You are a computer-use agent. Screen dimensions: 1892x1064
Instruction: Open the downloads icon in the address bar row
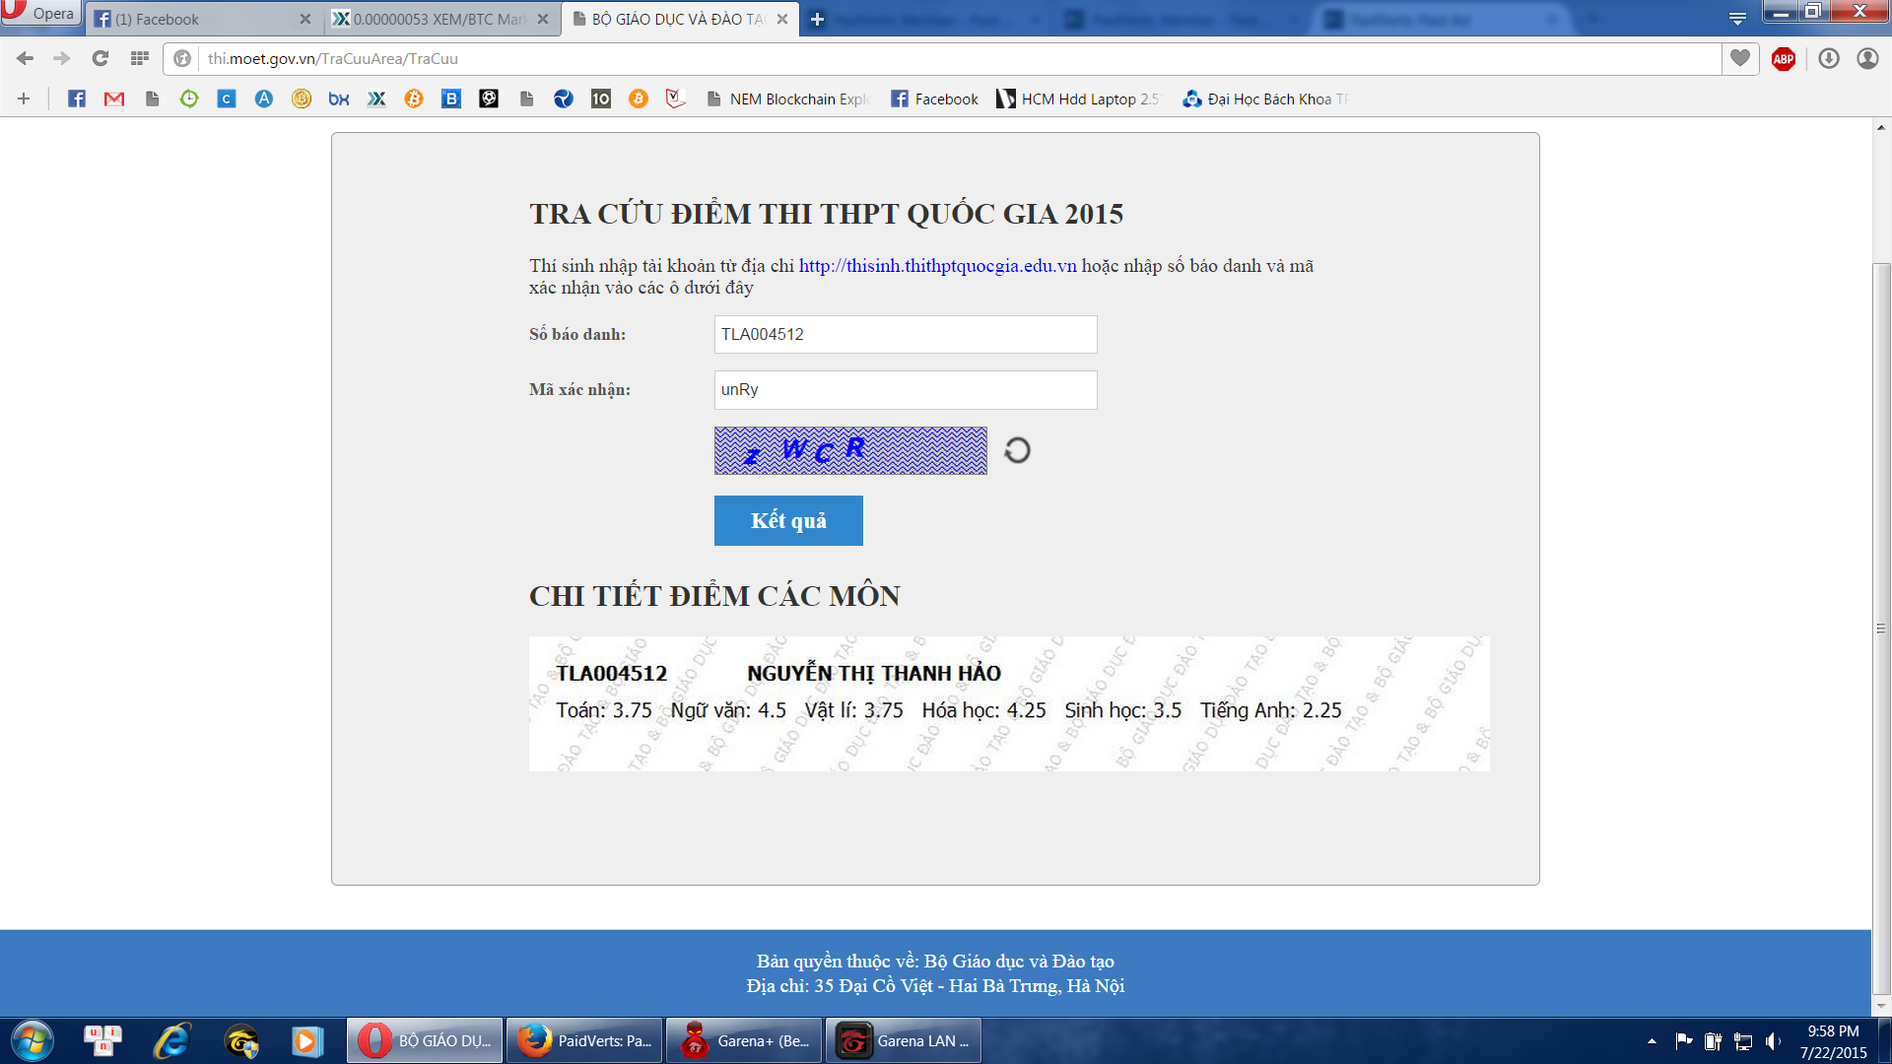[x=1829, y=59]
